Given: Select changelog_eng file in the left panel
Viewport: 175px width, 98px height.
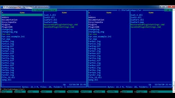Looking at the screenshot, I should tap(10, 32).
